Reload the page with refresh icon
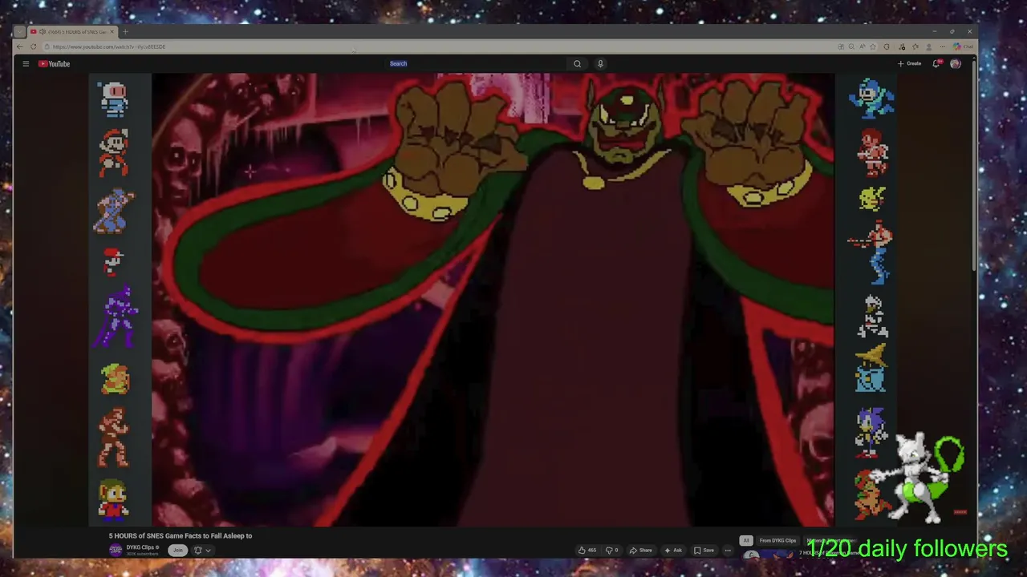Image resolution: width=1027 pixels, height=577 pixels. (34, 46)
